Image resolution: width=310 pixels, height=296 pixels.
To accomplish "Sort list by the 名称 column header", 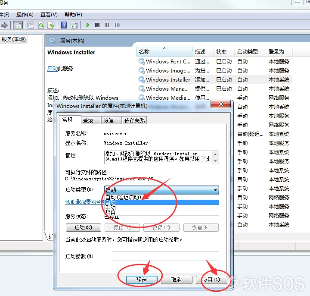I will point(164,52).
